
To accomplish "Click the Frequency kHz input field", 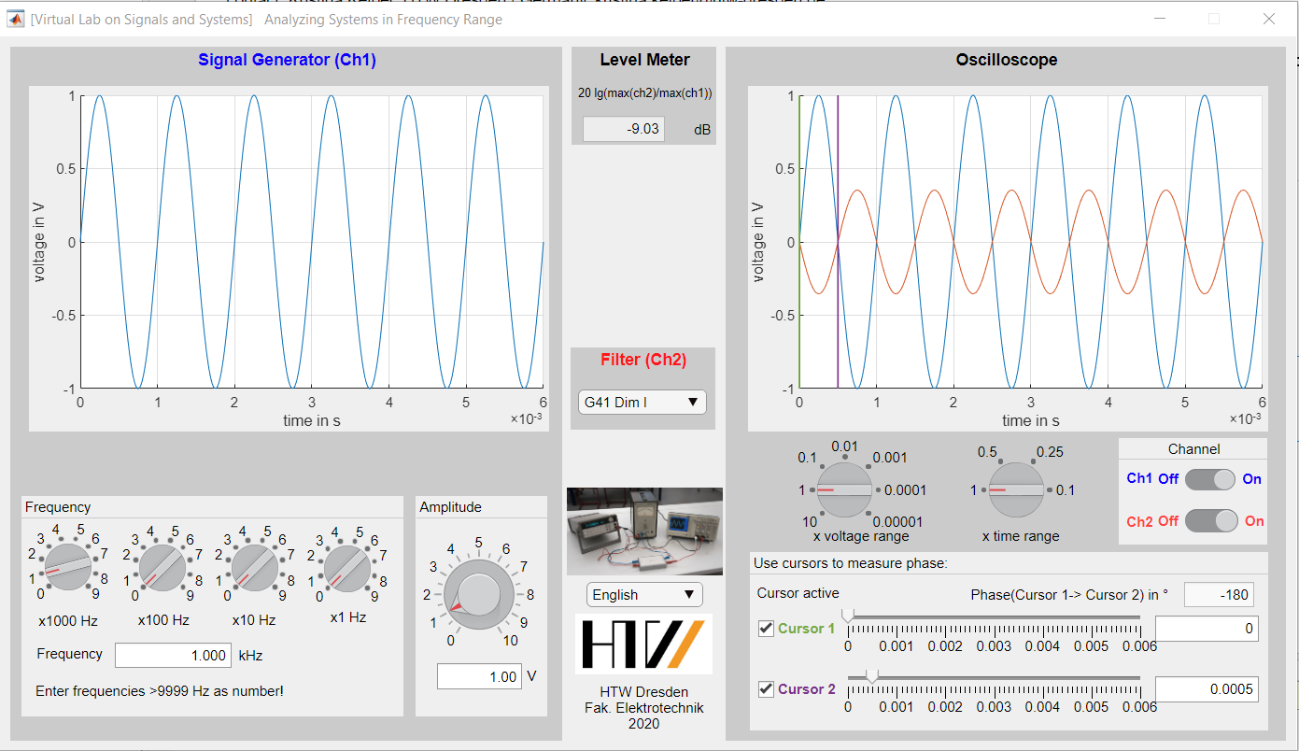I will 173,656.
